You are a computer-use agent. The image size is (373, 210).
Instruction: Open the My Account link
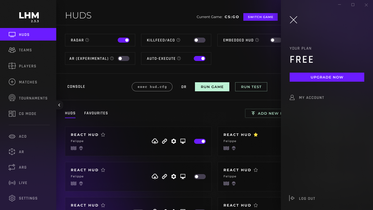312,98
